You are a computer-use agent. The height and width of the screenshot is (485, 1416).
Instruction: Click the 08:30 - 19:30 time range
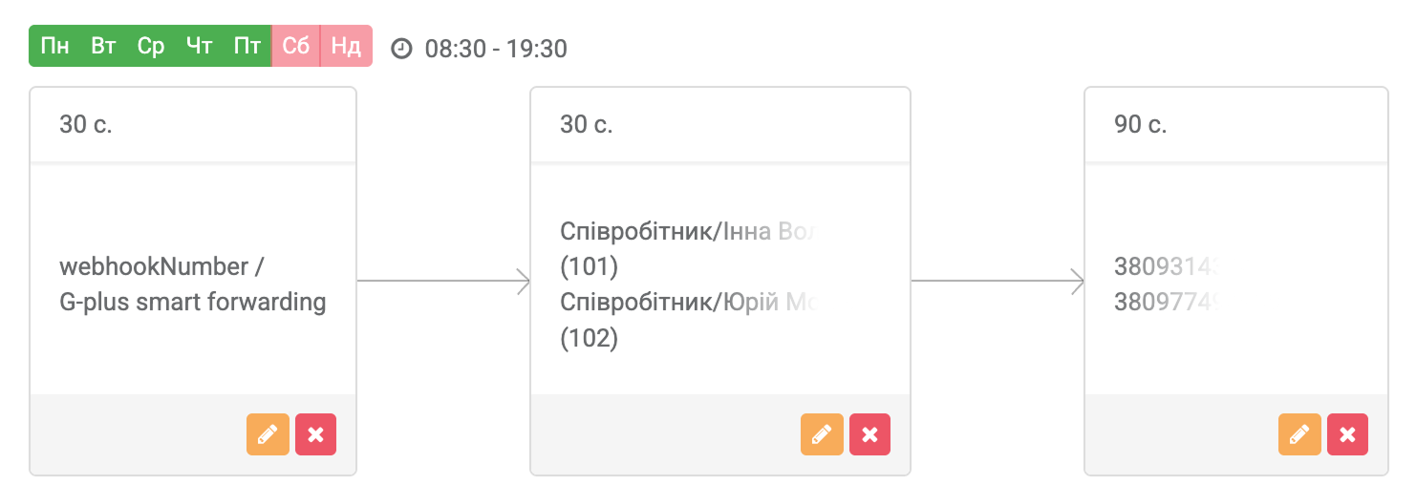[x=496, y=48]
